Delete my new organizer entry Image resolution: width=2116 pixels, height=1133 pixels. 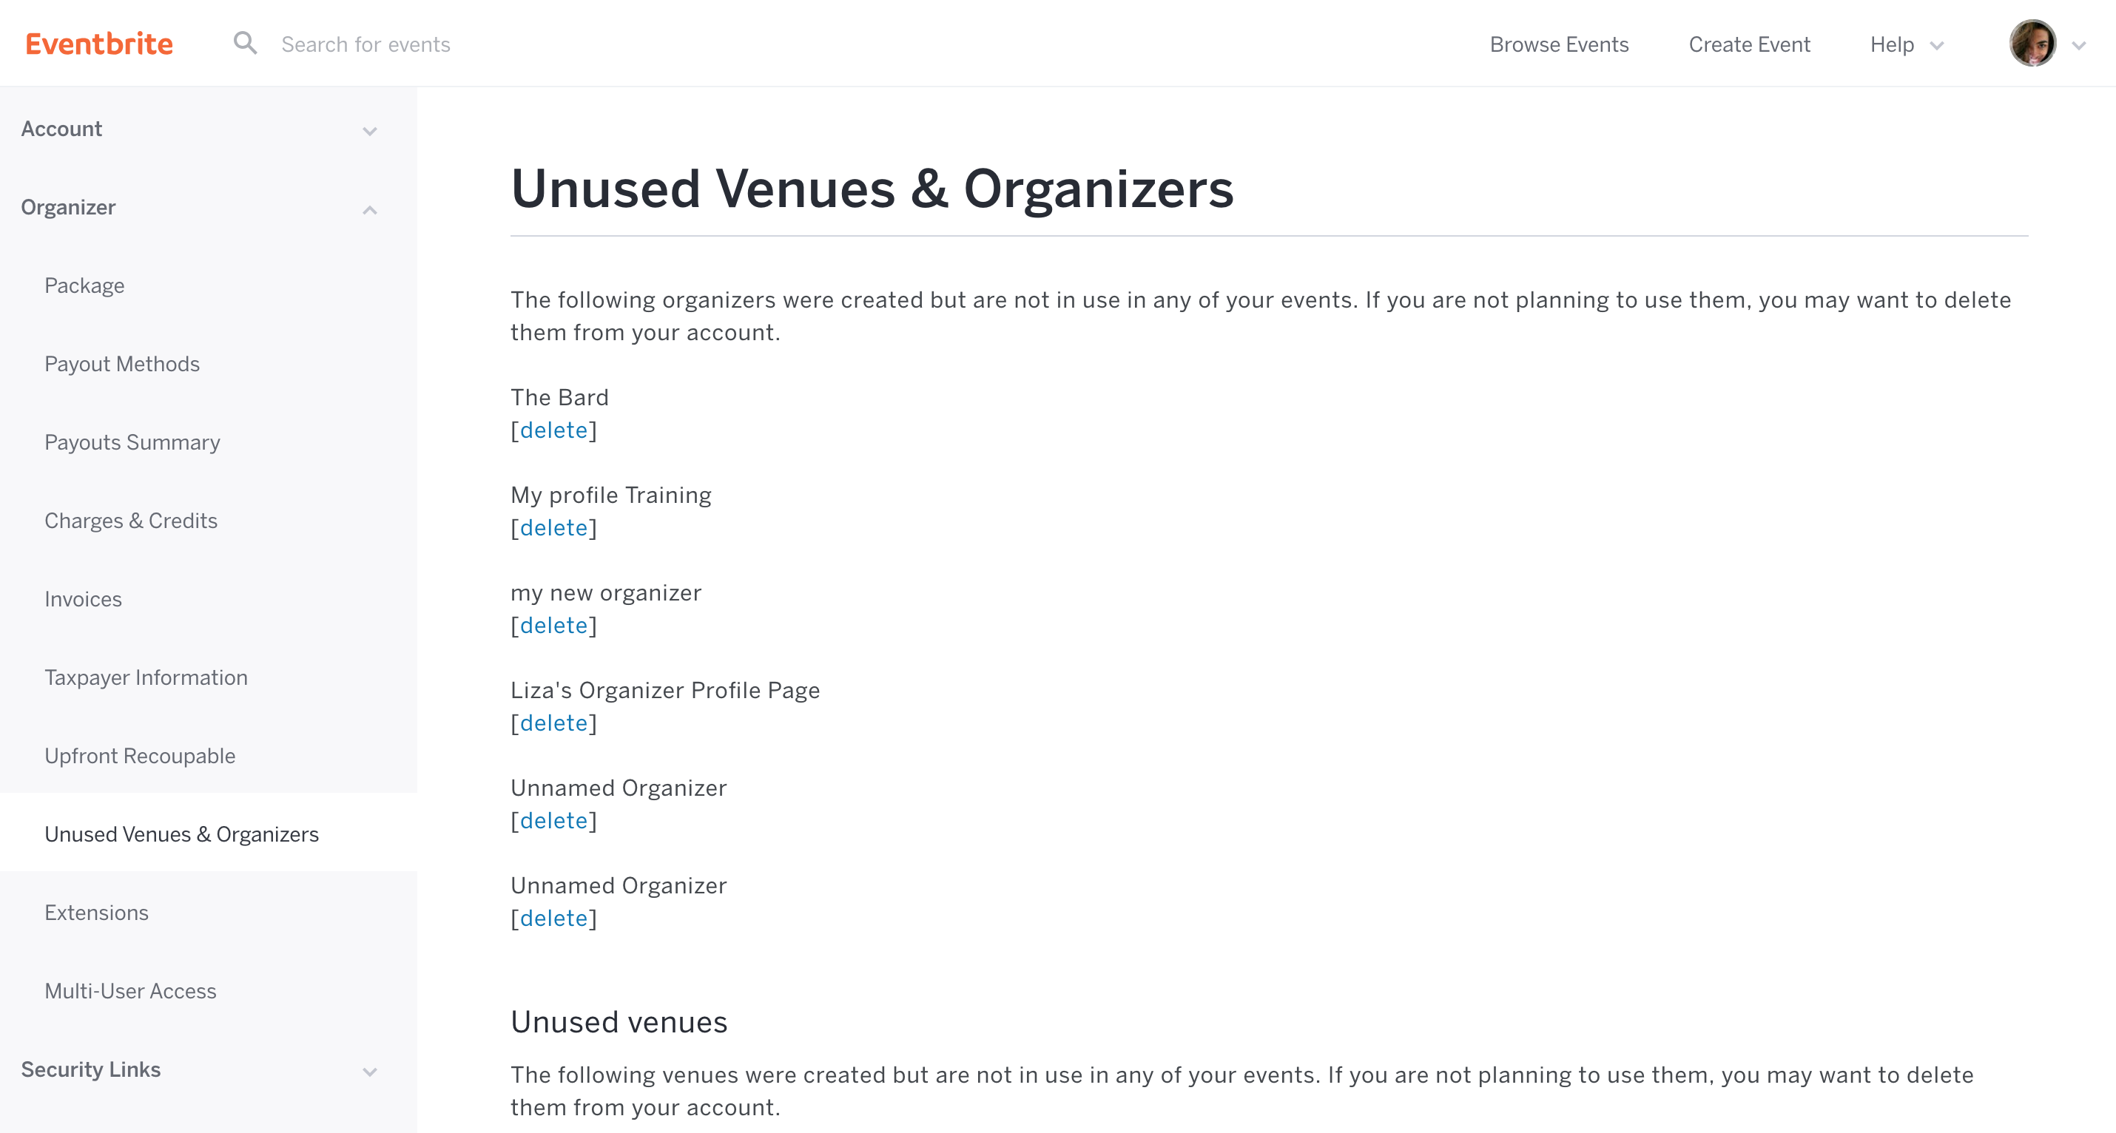tap(553, 626)
